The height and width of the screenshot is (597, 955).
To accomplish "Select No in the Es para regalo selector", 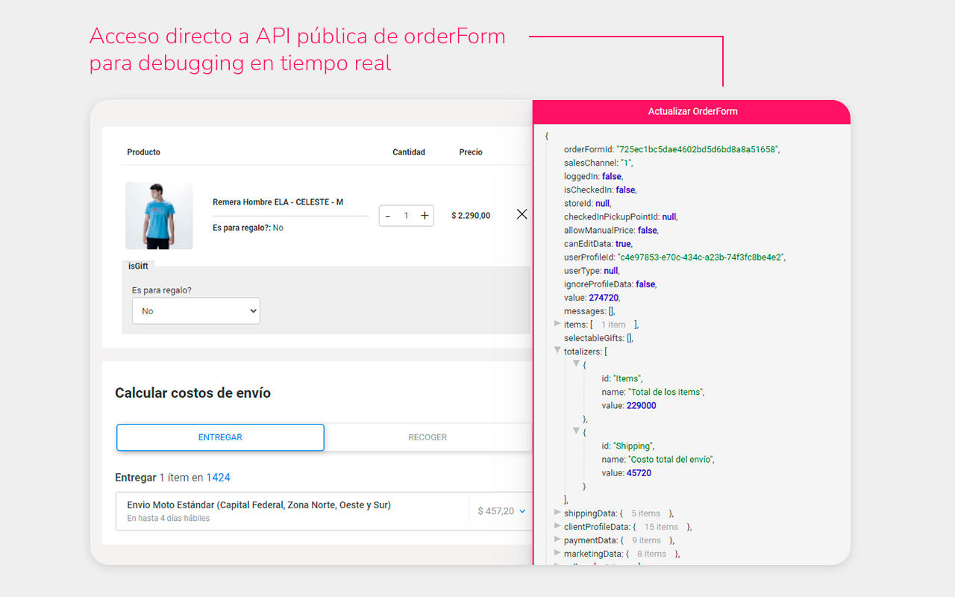I will tap(196, 310).
